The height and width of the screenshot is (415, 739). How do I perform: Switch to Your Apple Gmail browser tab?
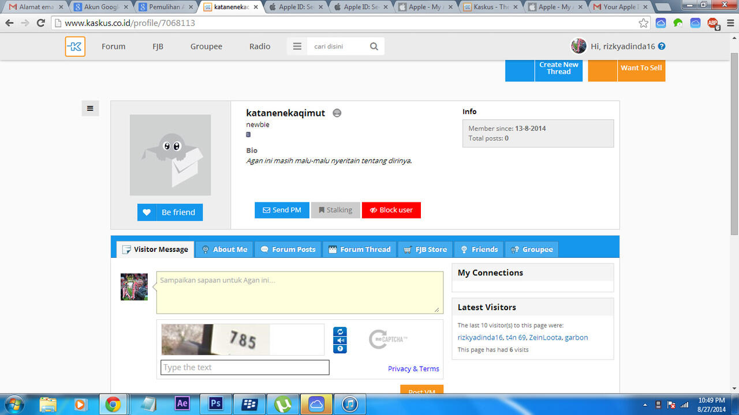point(621,7)
